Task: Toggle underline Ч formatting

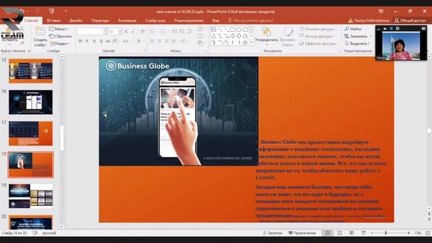Action: [94, 41]
